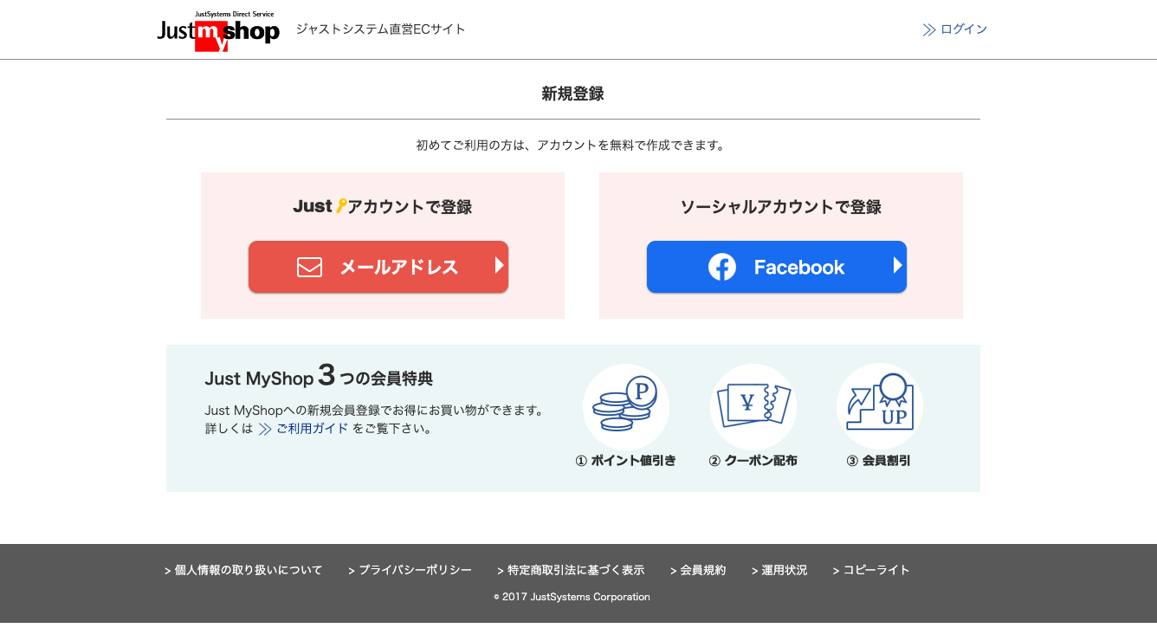Image resolution: width=1157 pixels, height=628 pixels.
Task: Open the ご利用ガイド link
Action: (312, 429)
